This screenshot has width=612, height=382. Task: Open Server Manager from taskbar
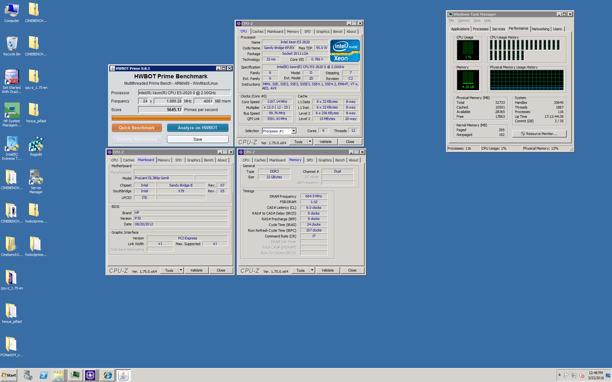click(x=28, y=375)
